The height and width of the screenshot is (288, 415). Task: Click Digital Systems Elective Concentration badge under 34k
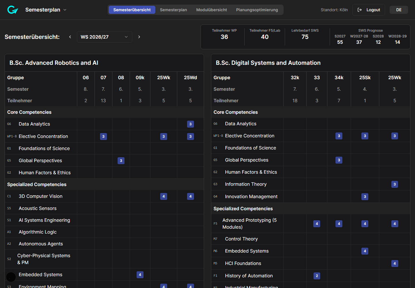(x=339, y=136)
